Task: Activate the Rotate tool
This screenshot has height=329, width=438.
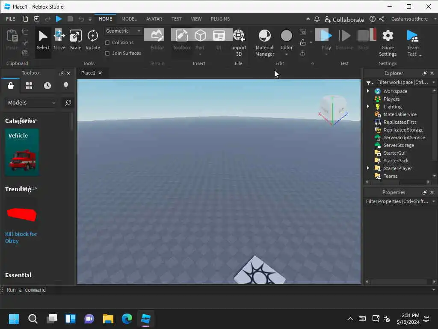Action: [92, 40]
